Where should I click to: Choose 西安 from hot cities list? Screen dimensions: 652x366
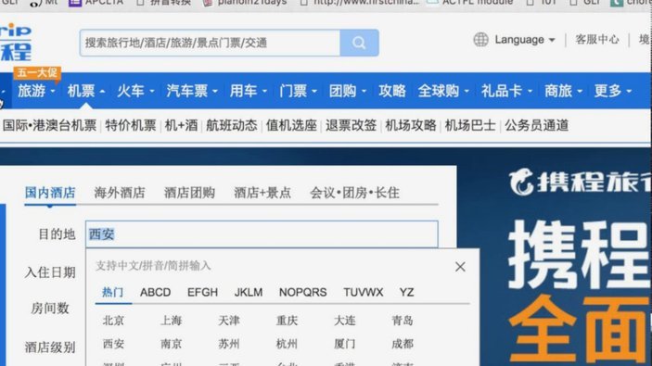(x=113, y=344)
